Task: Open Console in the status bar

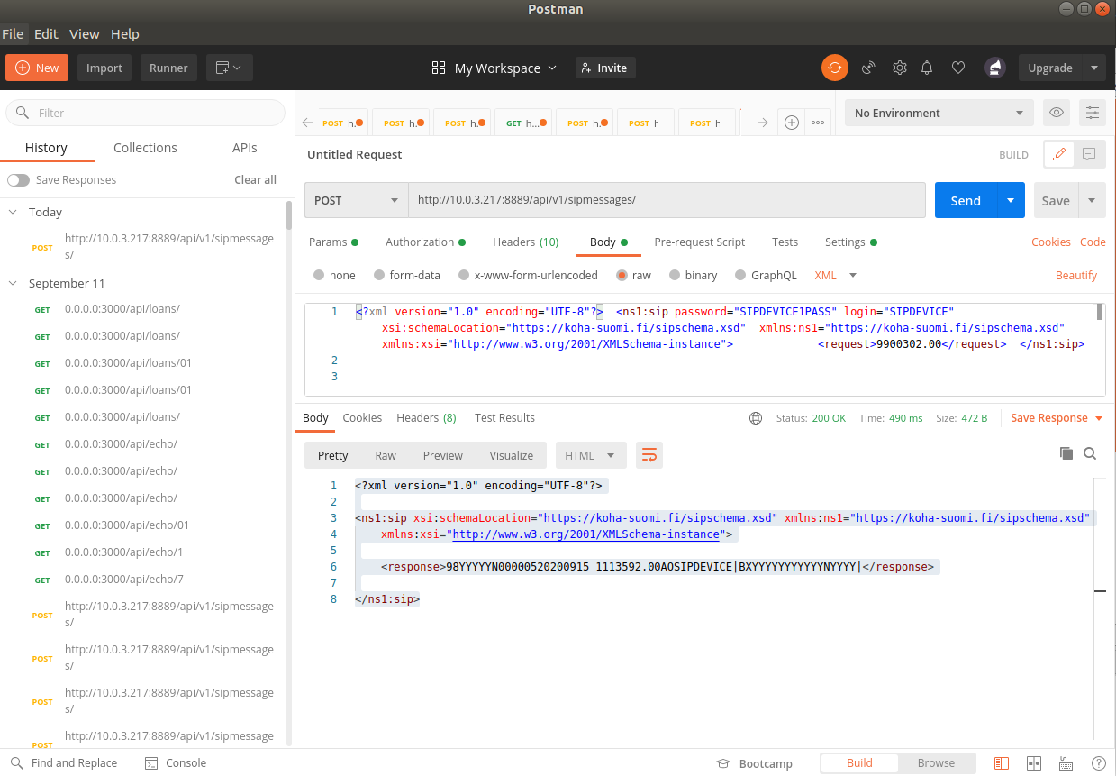Action: 177,762
